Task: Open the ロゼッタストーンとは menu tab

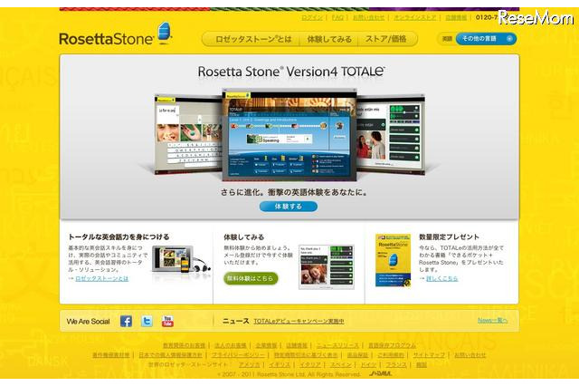Action: coord(253,39)
